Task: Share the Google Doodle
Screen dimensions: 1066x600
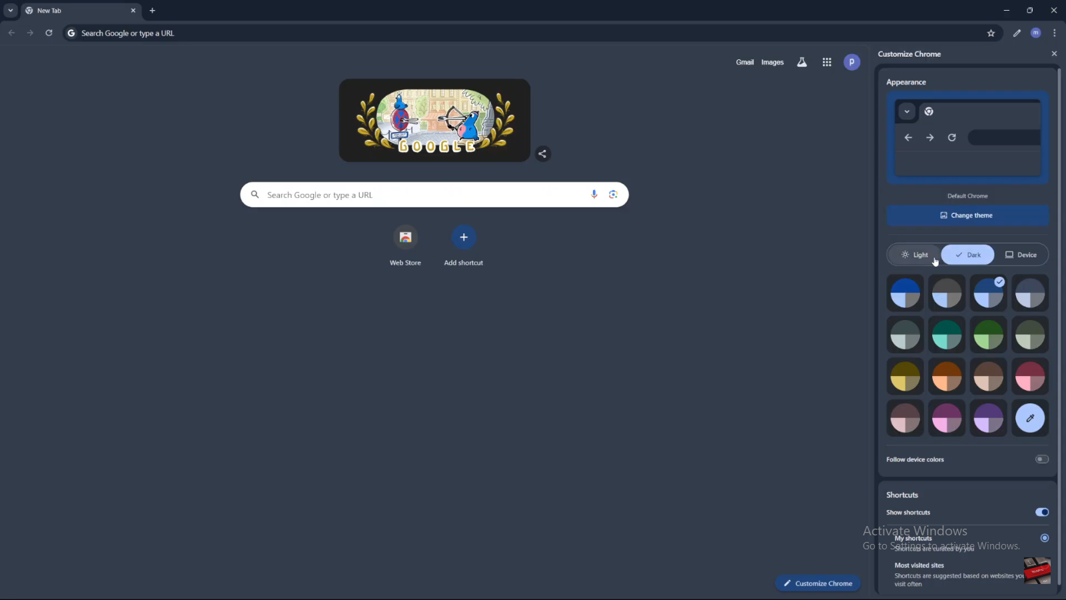Action: [x=542, y=154]
